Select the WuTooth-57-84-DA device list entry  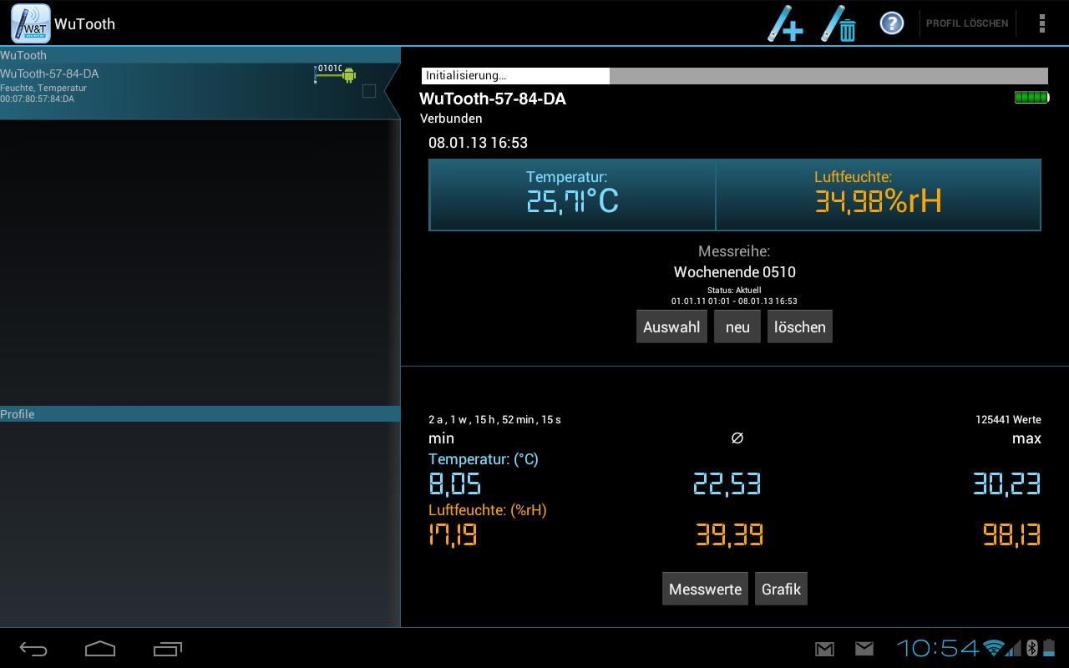(199, 92)
